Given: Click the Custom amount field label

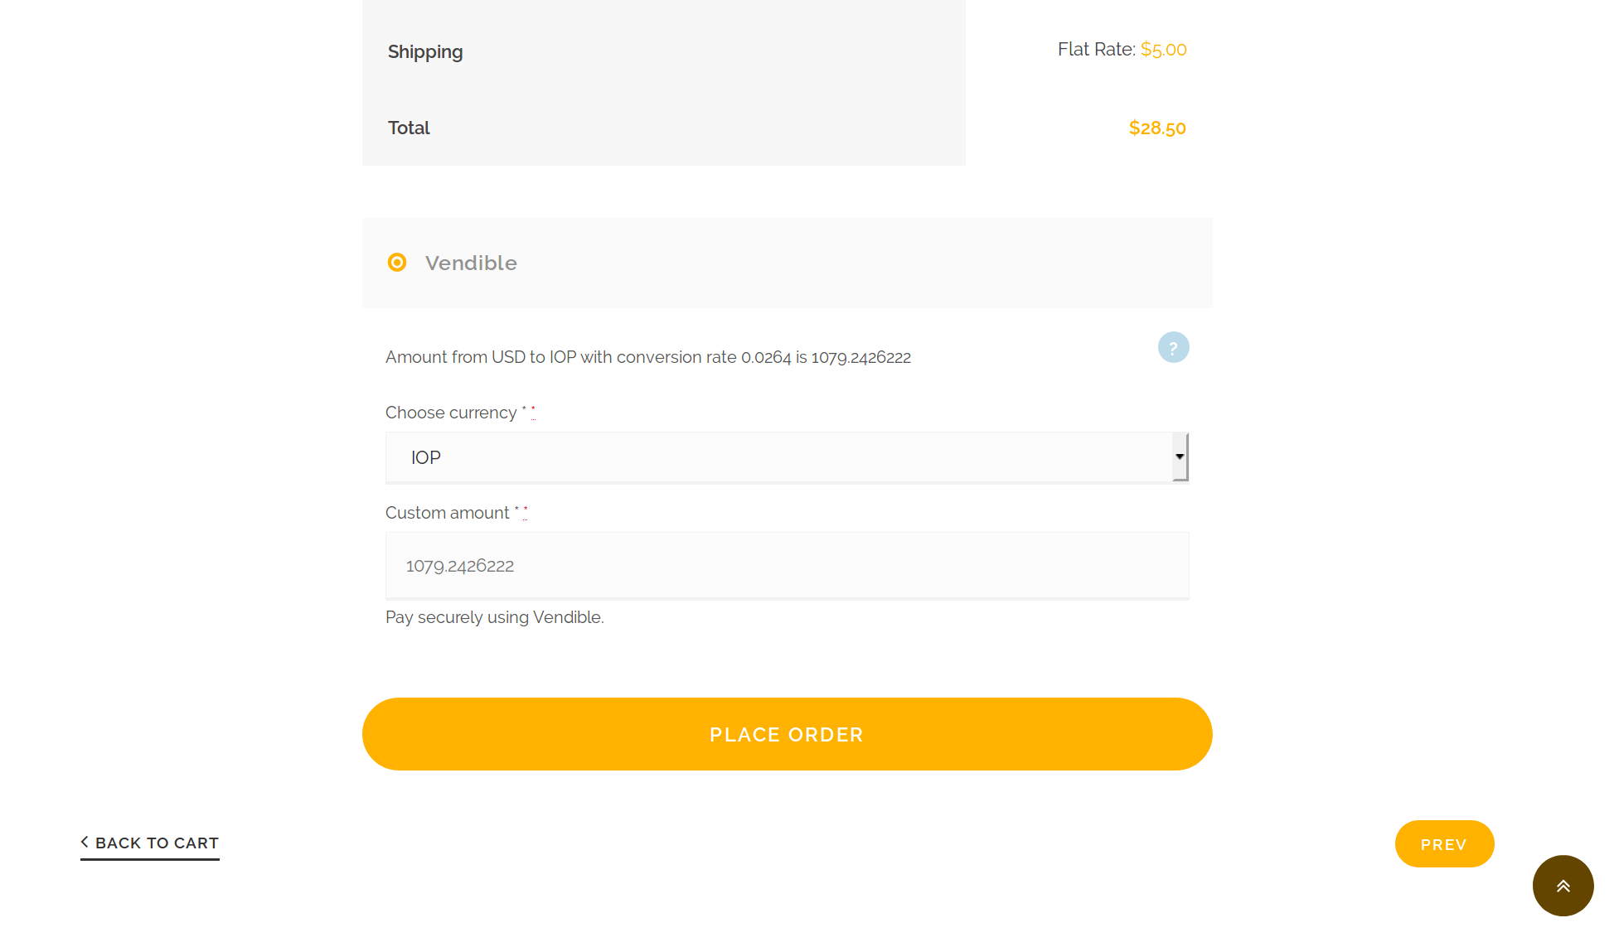Looking at the screenshot, I should pos(447,513).
